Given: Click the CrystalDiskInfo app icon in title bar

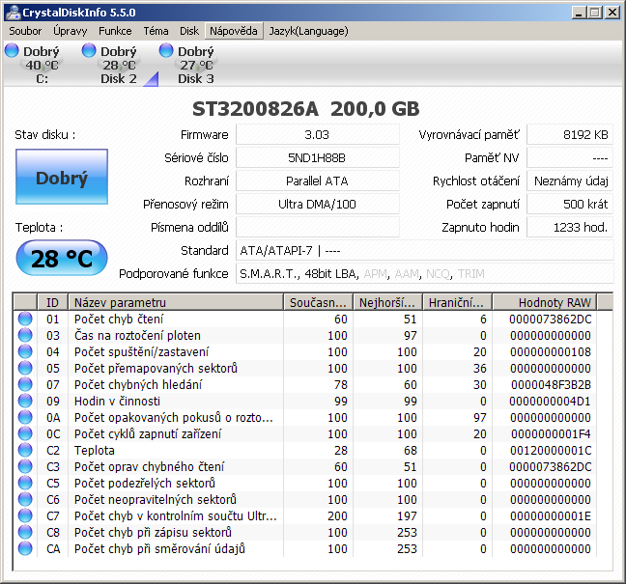Looking at the screenshot, I should tap(13, 13).
